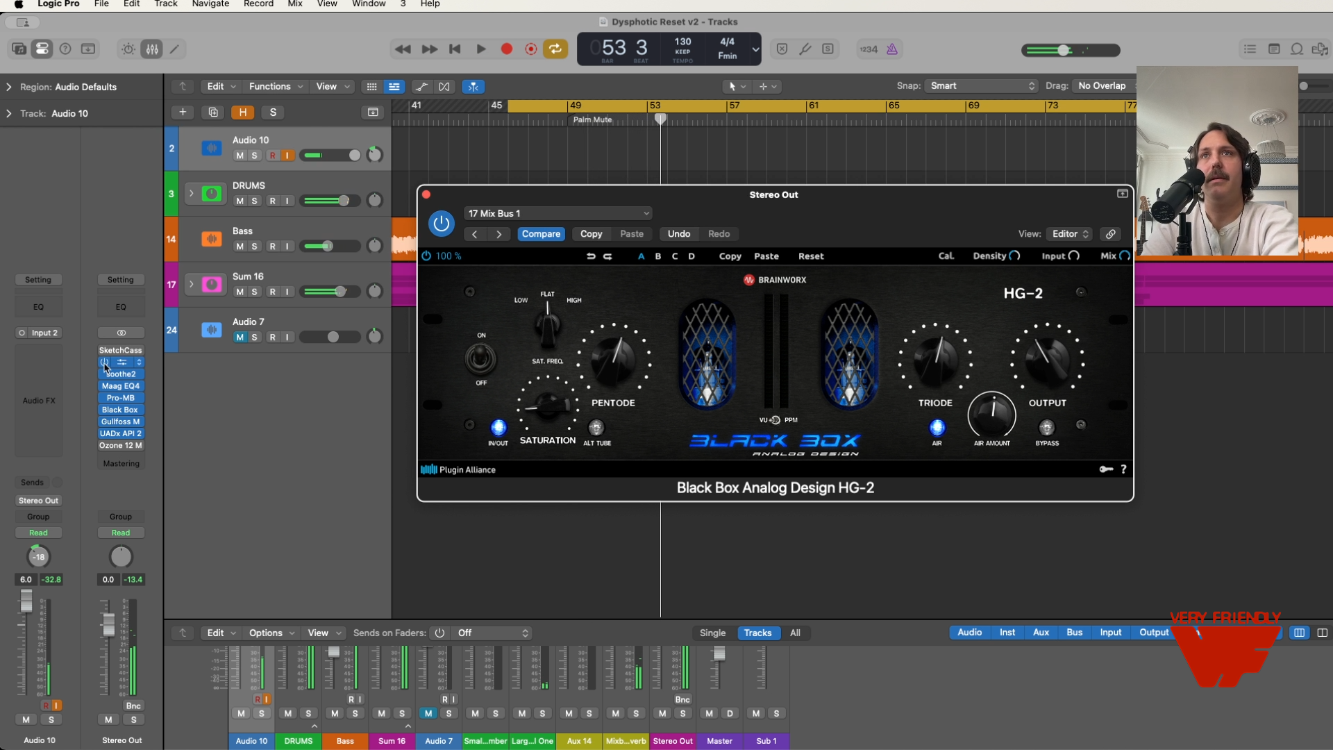
Task: Open the Mix menu in menu bar
Action: pos(295,4)
